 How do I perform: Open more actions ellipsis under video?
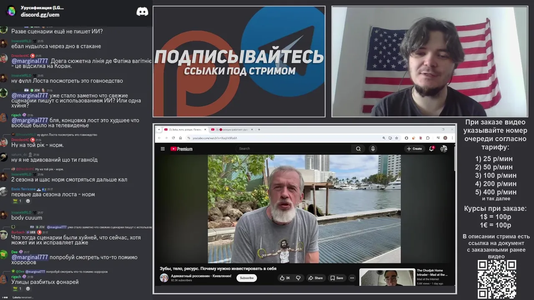coord(352,278)
